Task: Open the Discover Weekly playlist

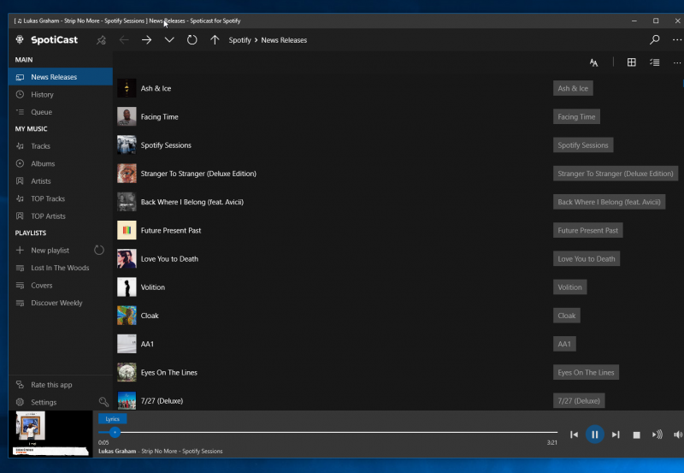Action: point(60,303)
